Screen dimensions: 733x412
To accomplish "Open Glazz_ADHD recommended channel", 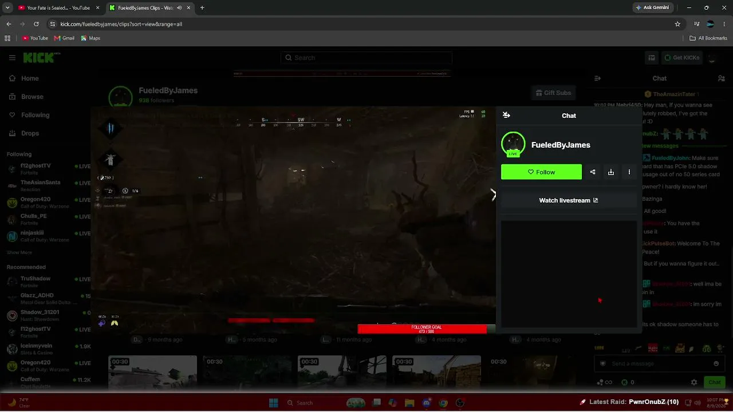I will click(x=48, y=299).
